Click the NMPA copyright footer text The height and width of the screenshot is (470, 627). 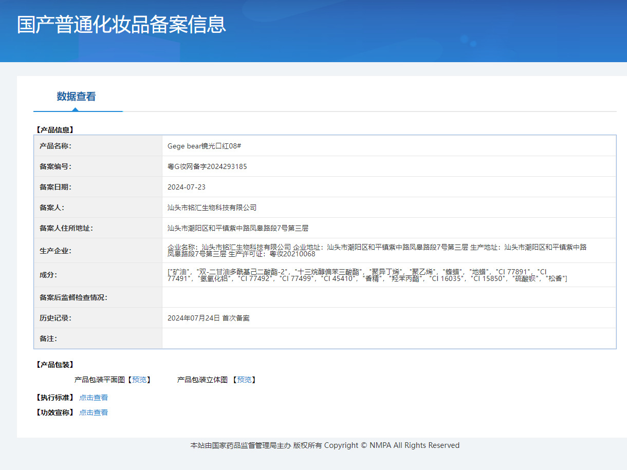coord(325,445)
